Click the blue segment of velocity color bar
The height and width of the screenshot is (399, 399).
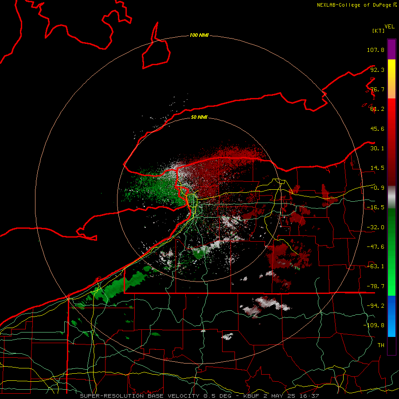pyautogui.click(x=391, y=316)
